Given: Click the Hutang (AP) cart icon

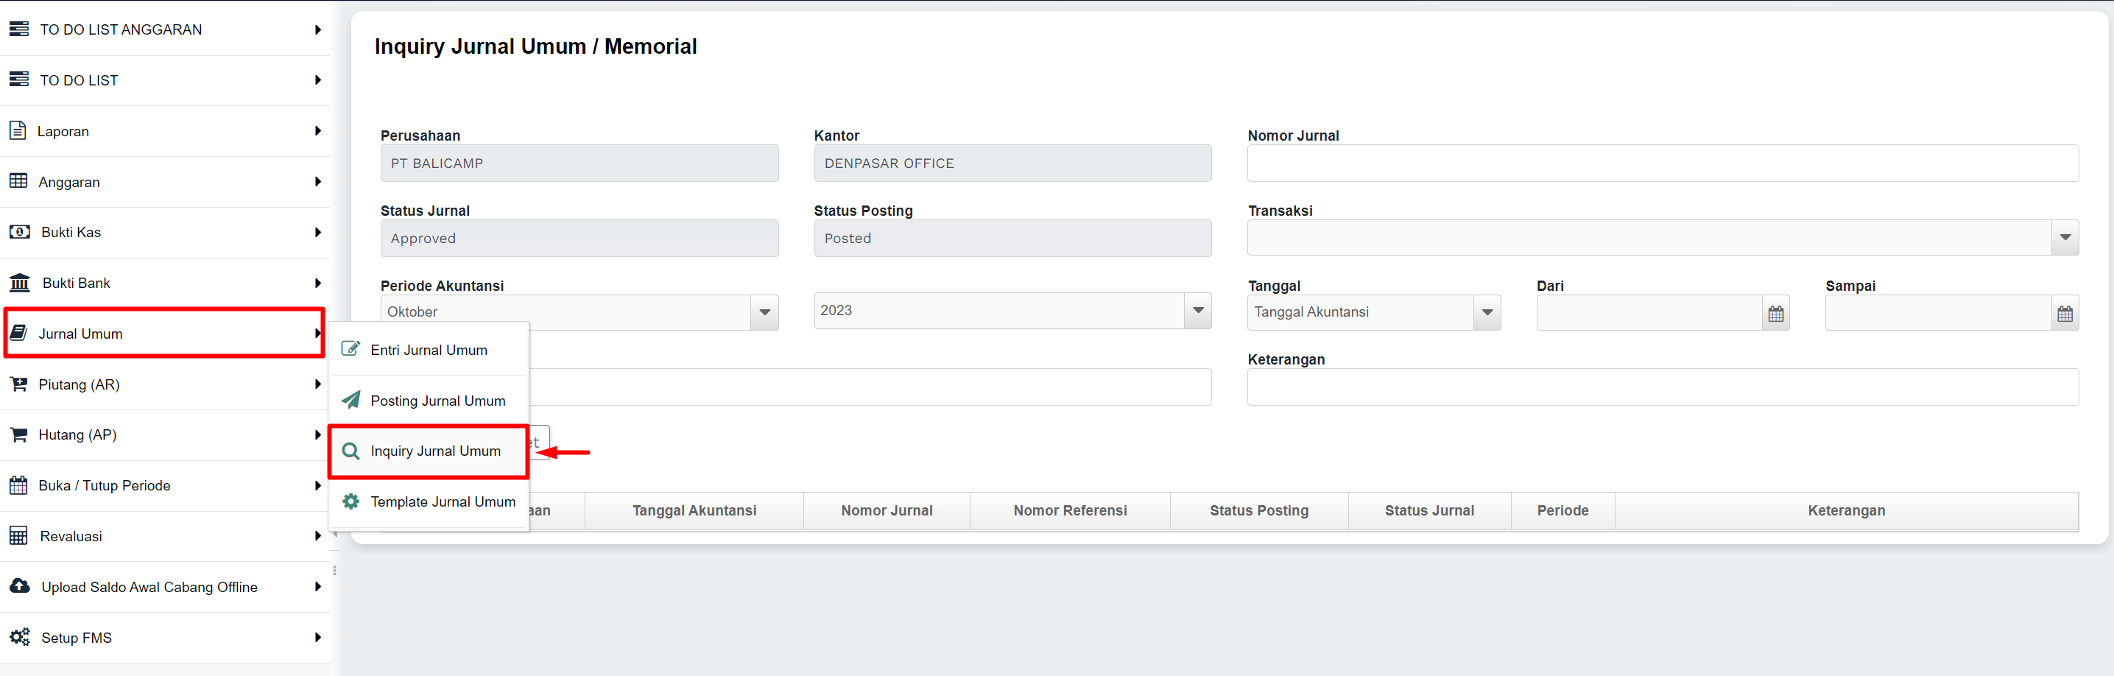Looking at the screenshot, I should [x=19, y=434].
